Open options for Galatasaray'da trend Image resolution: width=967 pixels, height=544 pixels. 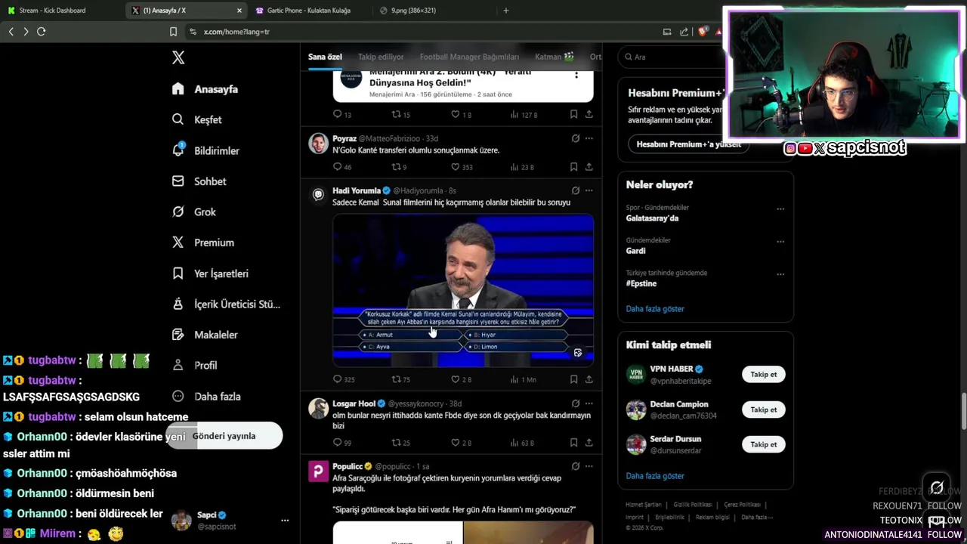coord(780,209)
